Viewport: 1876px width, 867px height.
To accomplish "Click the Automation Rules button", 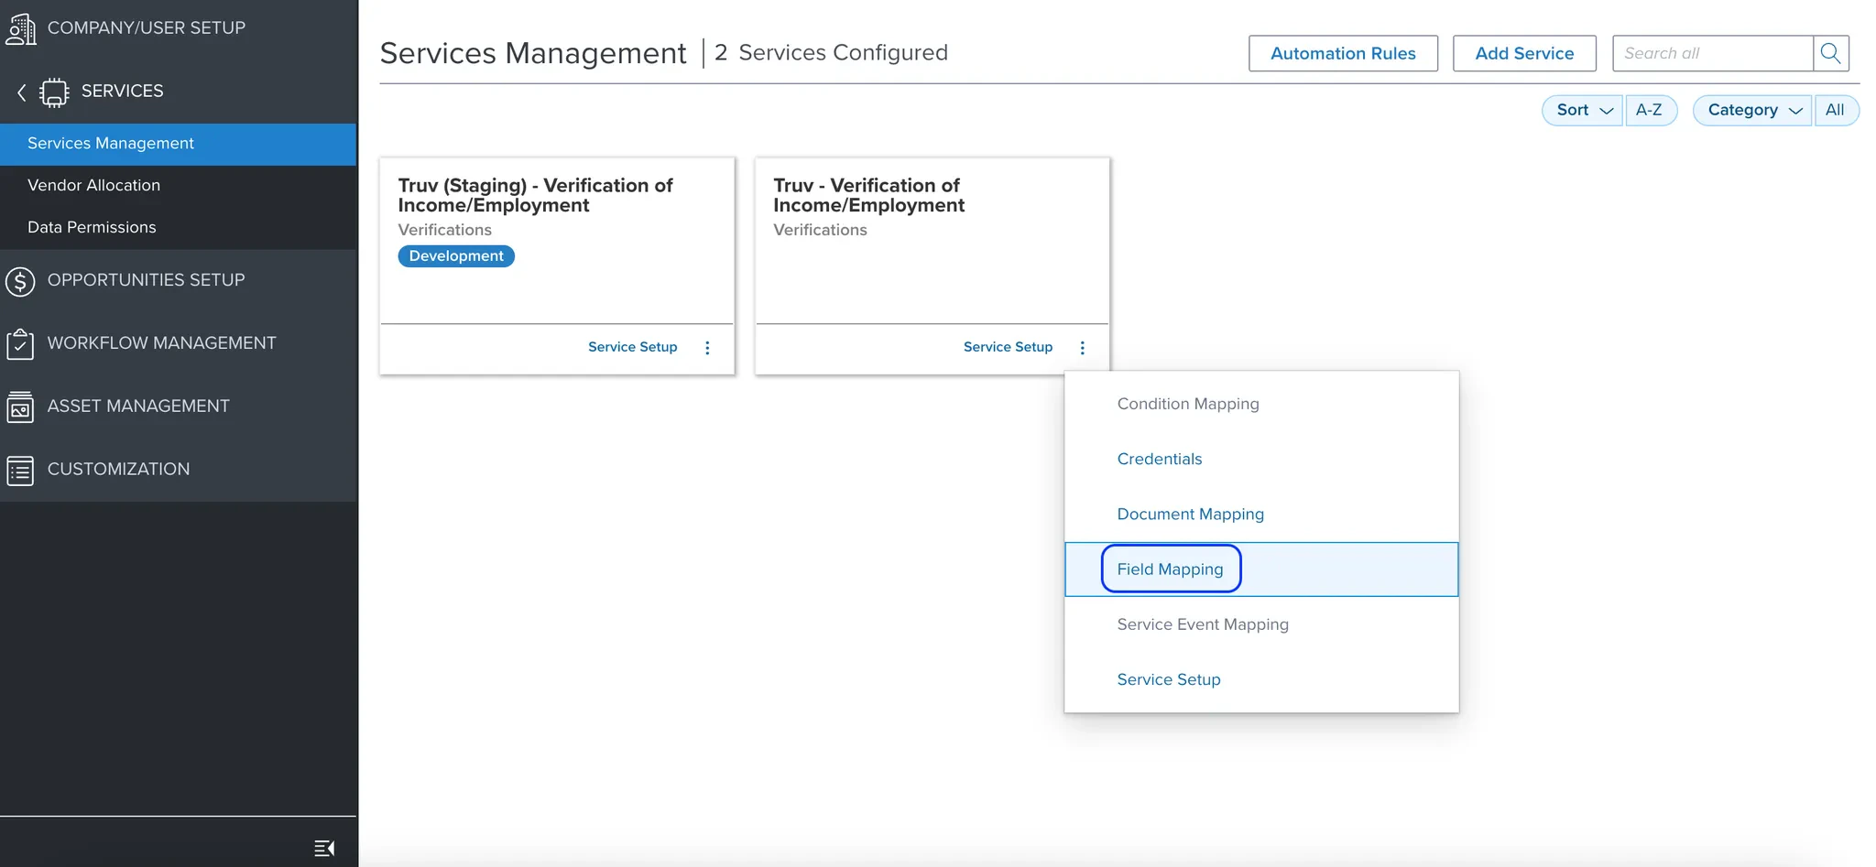I will pos(1343,53).
